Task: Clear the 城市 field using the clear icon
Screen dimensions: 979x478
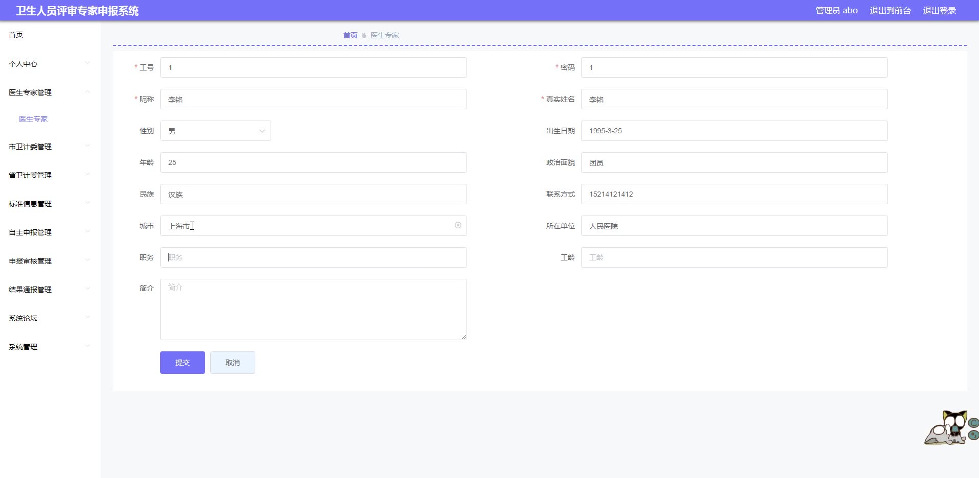Action: click(457, 225)
